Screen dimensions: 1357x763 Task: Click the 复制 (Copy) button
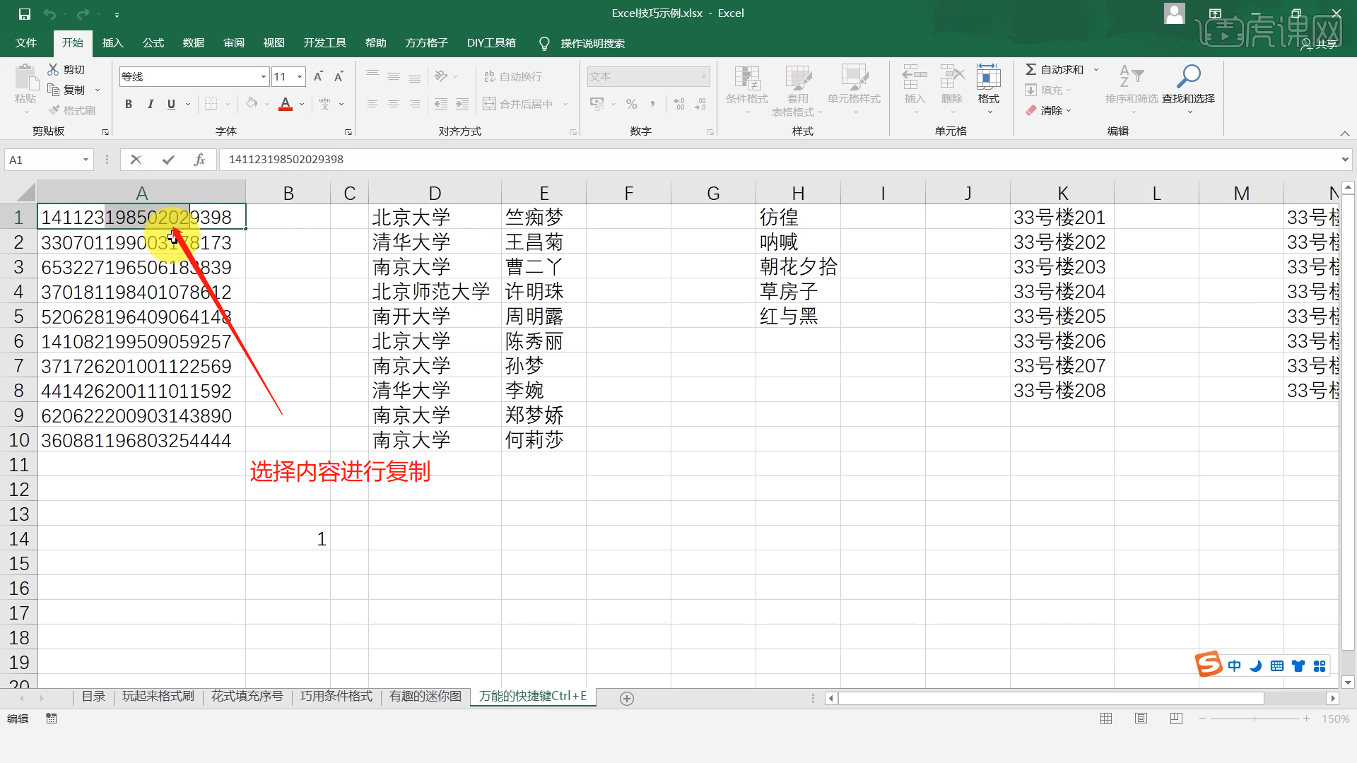click(x=70, y=89)
